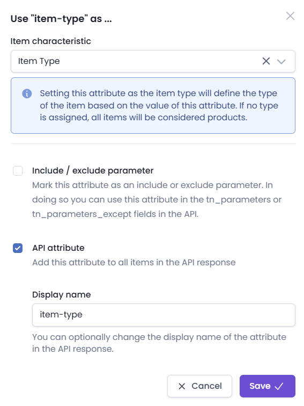This screenshot has height=406, width=304.
Task: Click the Display name label
Action: [62, 295]
